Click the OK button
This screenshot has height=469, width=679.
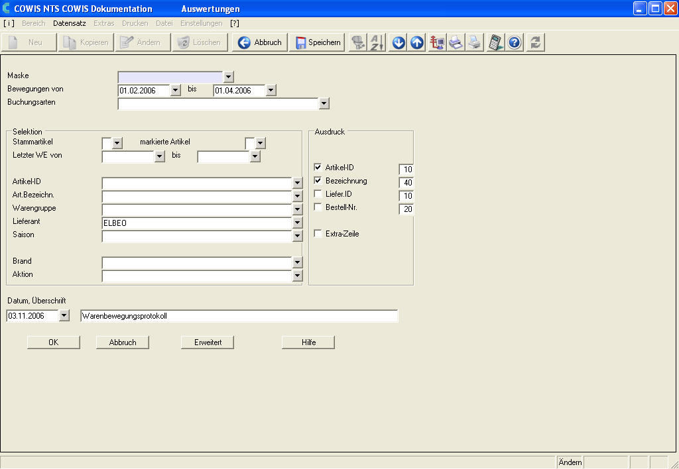[x=53, y=342]
